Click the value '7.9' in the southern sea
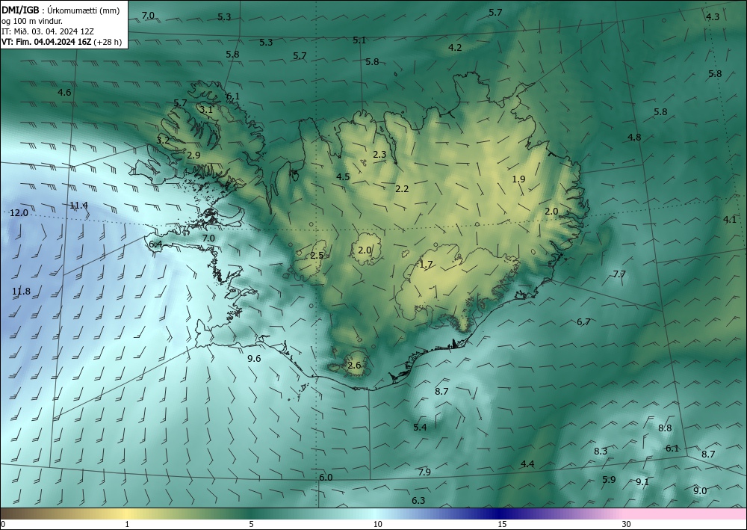 pos(424,472)
